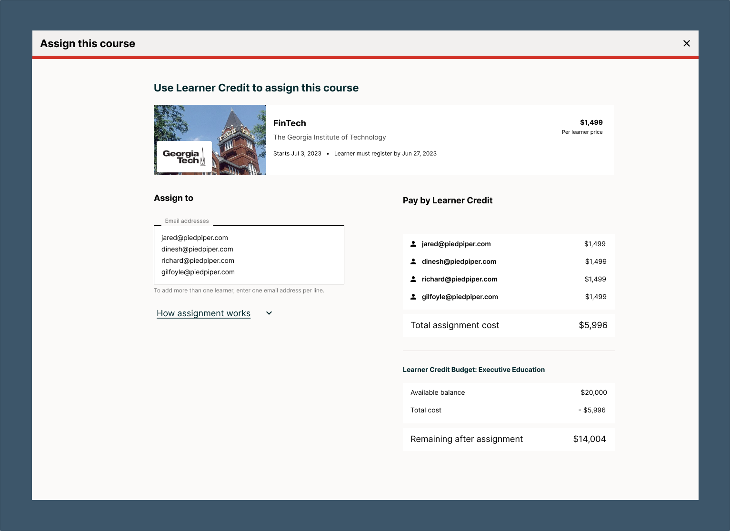This screenshot has width=730, height=531.
Task: Click the Total cost label in budget
Action: point(426,410)
